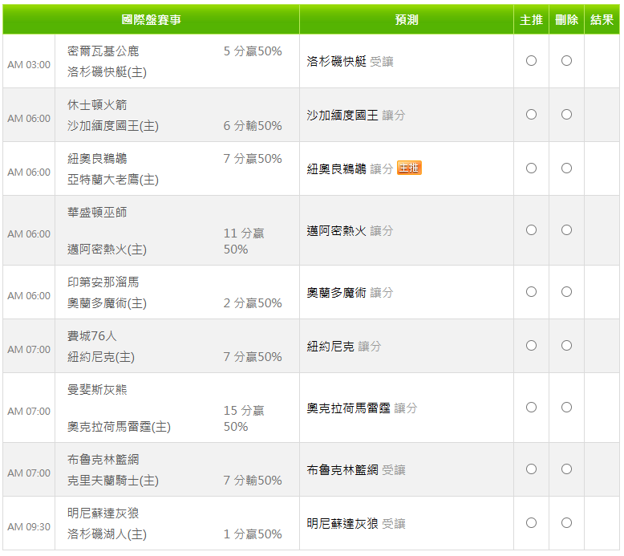Click the orange 主推 badge beside 紐奧良鵜鶘

pos(409,168)
